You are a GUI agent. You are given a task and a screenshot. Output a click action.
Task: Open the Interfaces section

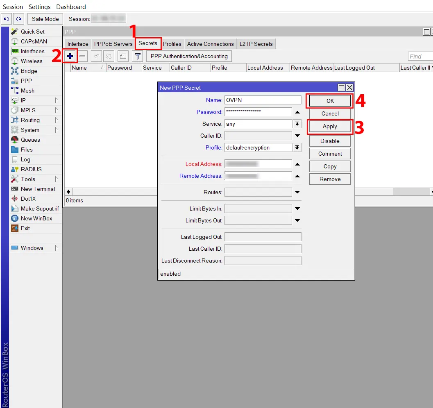[33, 51]
